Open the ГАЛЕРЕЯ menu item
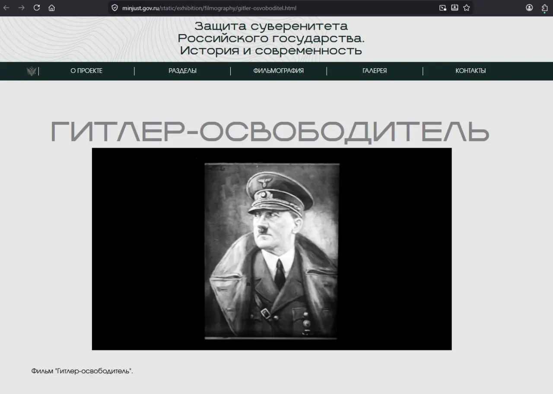Viewport: 553px width, 394px height. coord(375,71)
